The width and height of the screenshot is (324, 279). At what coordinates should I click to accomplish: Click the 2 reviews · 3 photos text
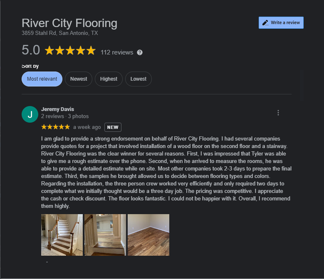pyautogui.click(x=65, y=116)
